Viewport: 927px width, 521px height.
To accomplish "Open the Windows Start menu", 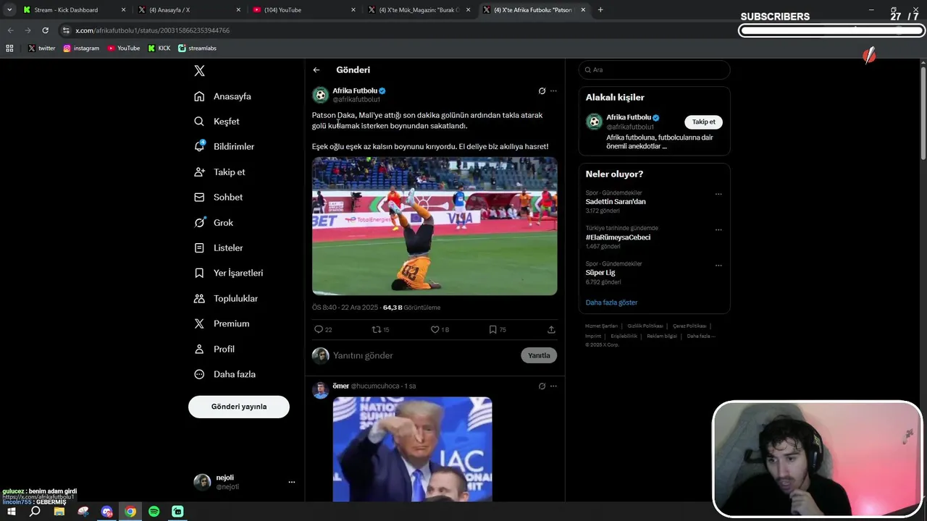I will click(x=11, y=512).
